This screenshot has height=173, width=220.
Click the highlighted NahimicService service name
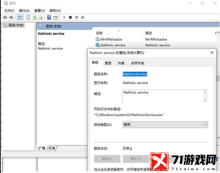point(135,74)
